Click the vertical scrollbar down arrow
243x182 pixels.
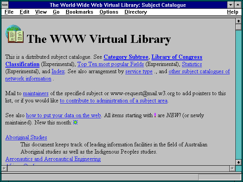pyautogui.click(x=238, y=162)
